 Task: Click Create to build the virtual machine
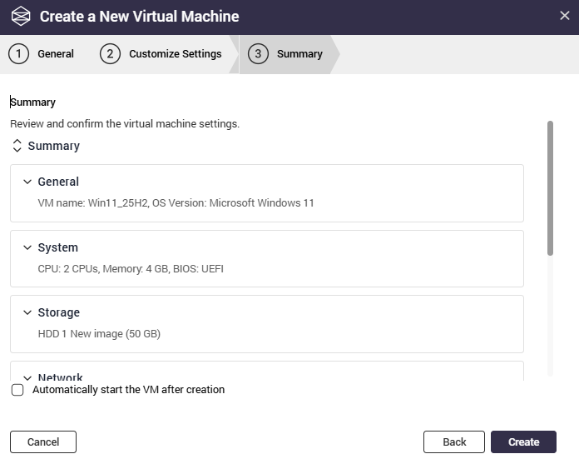(x=523, y=442)
